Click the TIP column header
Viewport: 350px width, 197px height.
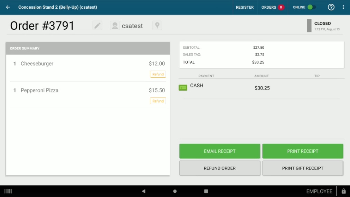[x=317, y=76]
